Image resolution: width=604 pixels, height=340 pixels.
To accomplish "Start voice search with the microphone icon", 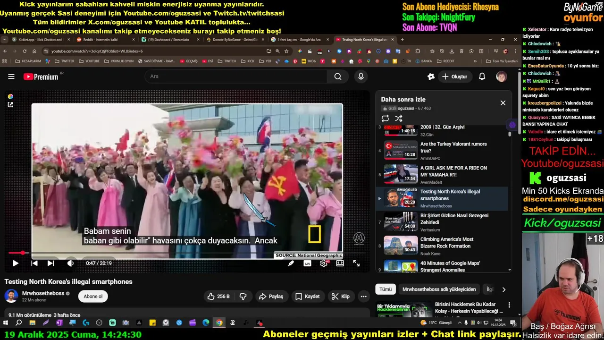I will point(361,76).
